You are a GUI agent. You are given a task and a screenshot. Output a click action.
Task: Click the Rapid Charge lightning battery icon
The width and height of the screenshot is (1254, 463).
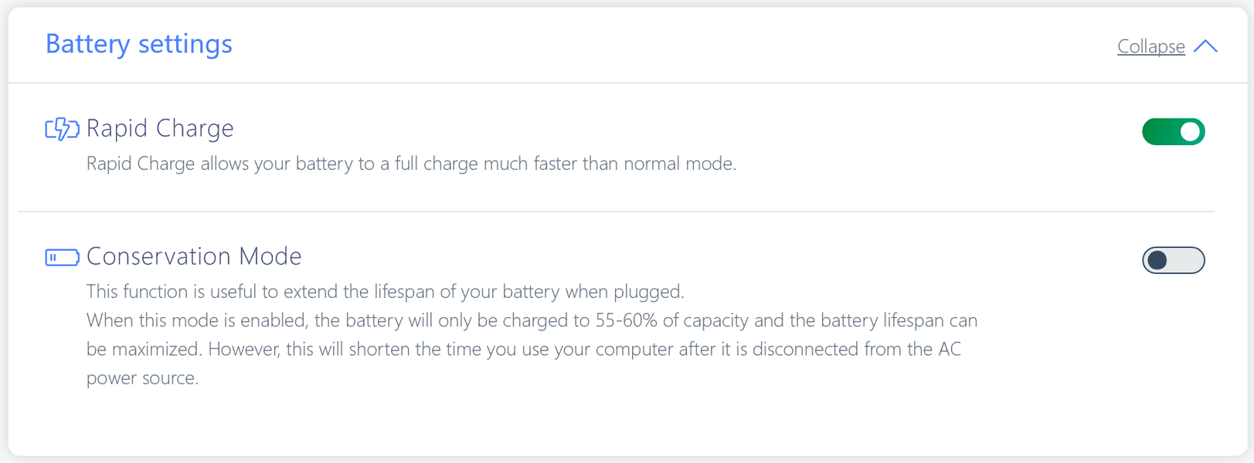click(x=62, y=129)
